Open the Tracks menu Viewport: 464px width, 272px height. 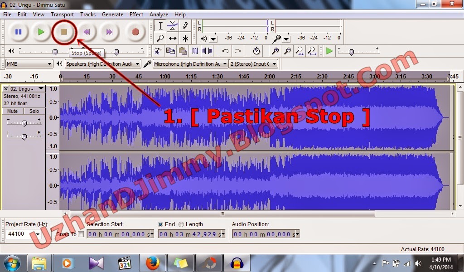[88, 14]
